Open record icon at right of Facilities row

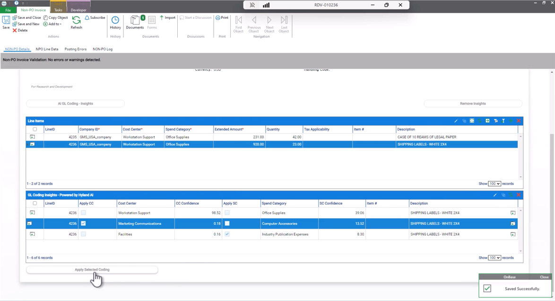(513, 234)
